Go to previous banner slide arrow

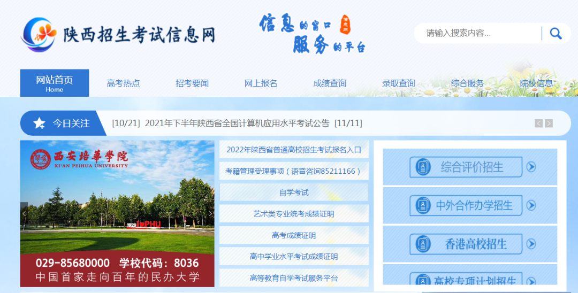[x=24, y=213]
